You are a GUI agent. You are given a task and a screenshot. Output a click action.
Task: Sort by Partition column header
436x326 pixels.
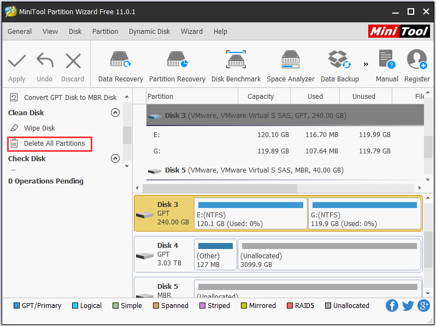pos(192,97)
